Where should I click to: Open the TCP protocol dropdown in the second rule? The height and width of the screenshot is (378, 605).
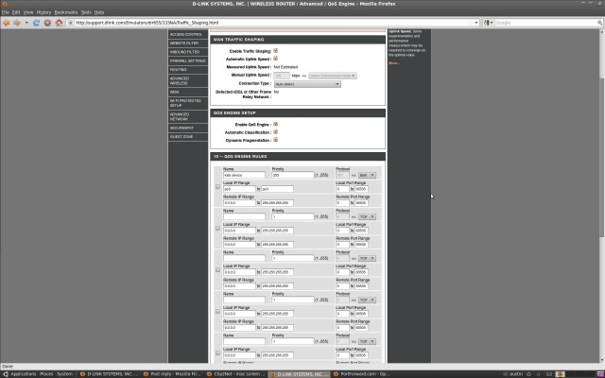pos(367,216)
